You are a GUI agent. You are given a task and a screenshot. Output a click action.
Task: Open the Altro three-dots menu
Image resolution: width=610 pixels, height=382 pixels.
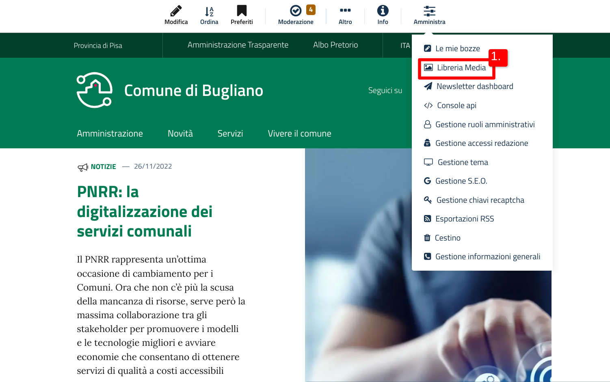point(345,10)
